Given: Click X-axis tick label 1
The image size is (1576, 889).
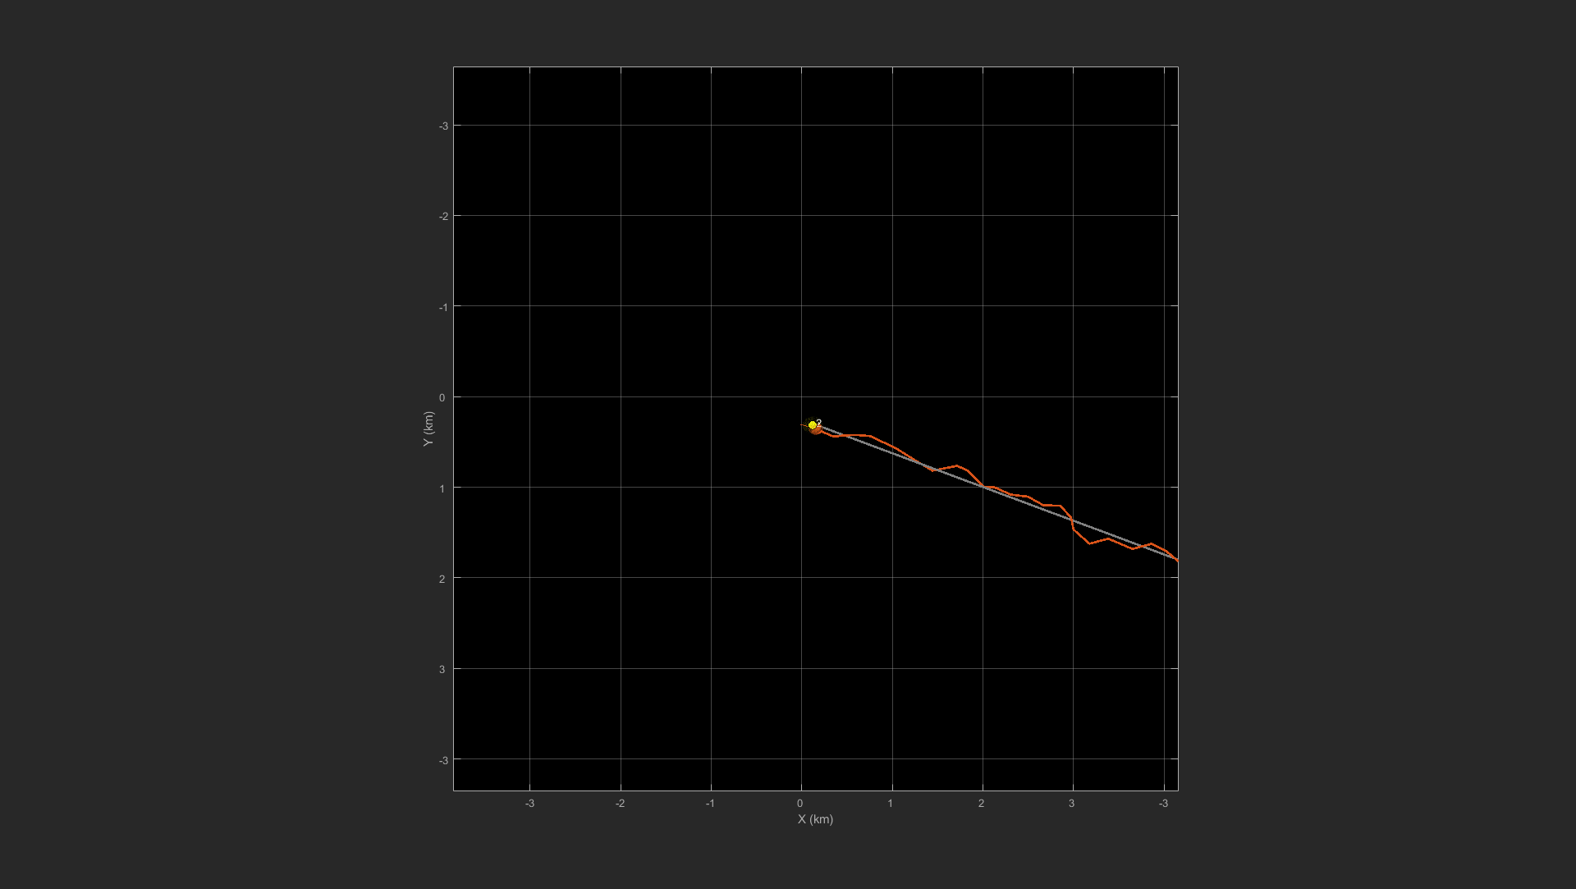Looking at the screenshot, I should (x=891, y=803).
